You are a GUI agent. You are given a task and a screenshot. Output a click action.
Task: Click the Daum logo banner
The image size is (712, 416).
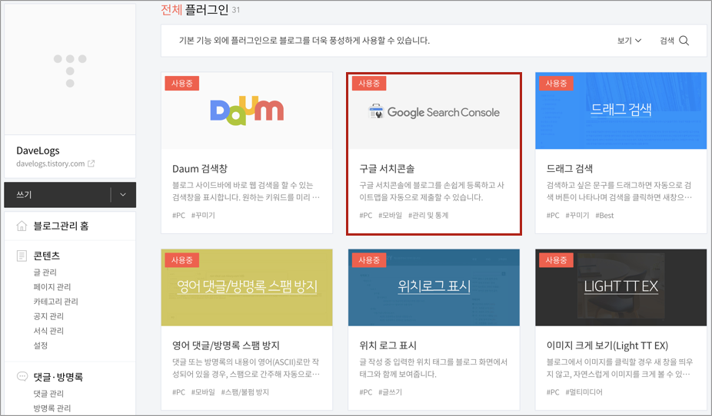coord(247,111)
